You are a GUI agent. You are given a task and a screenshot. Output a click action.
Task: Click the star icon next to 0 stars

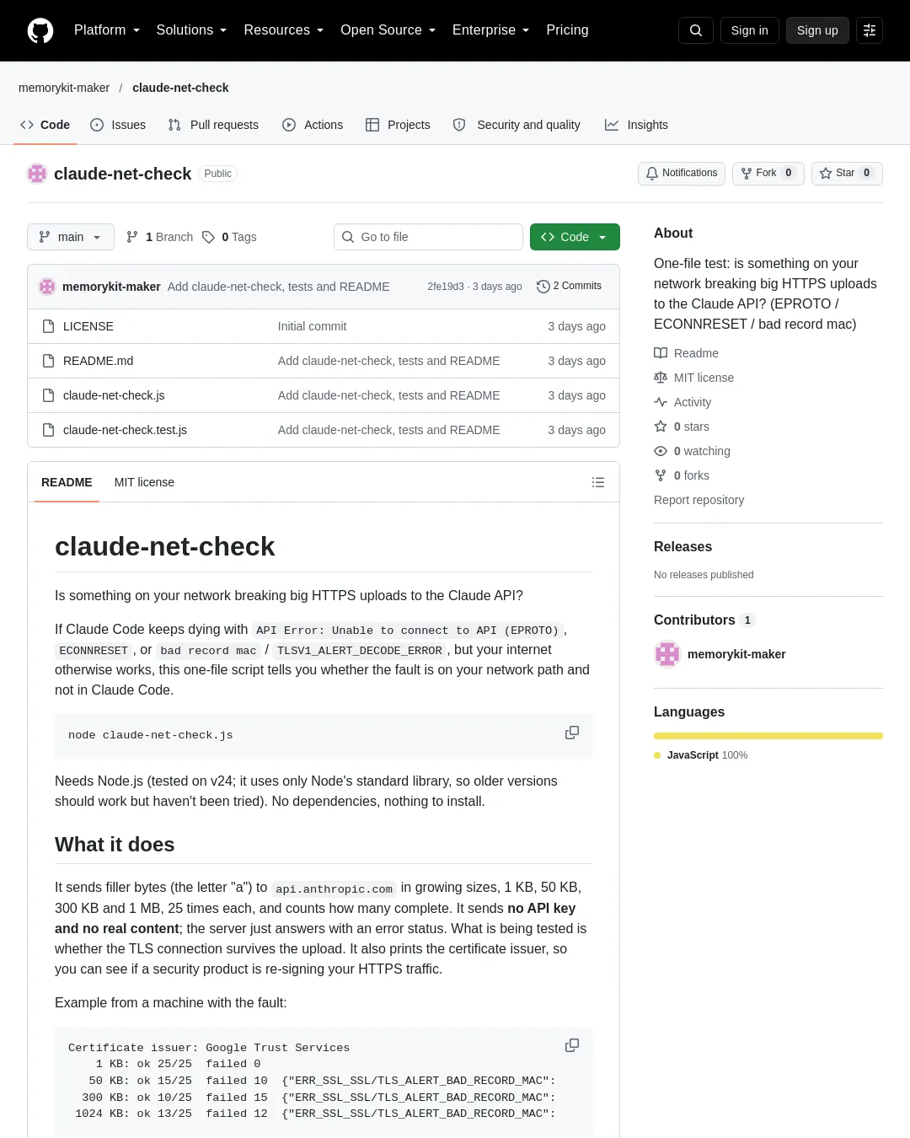point(661,427)
